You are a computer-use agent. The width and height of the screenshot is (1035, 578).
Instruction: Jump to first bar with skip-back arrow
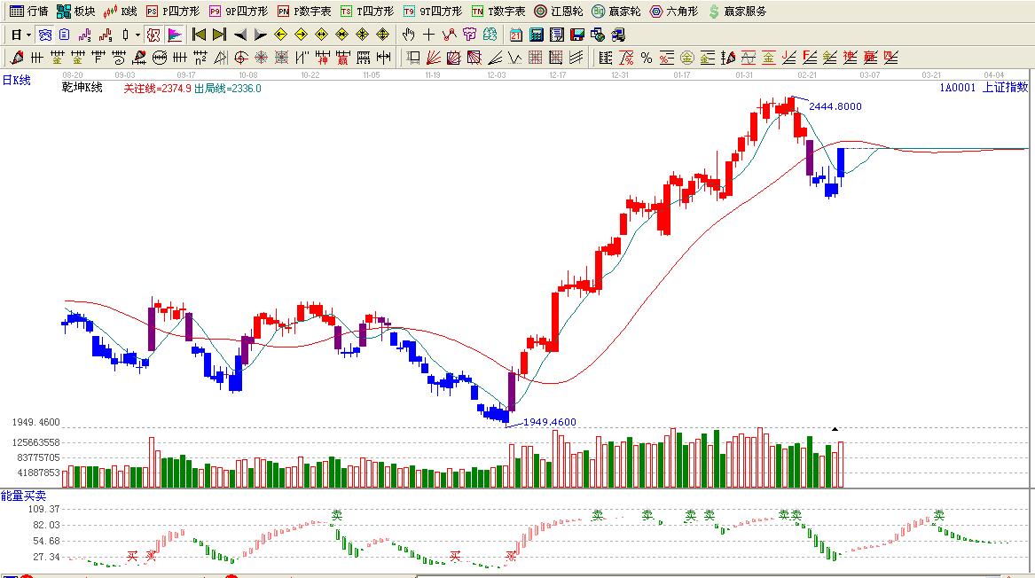(x=199, y=35)
